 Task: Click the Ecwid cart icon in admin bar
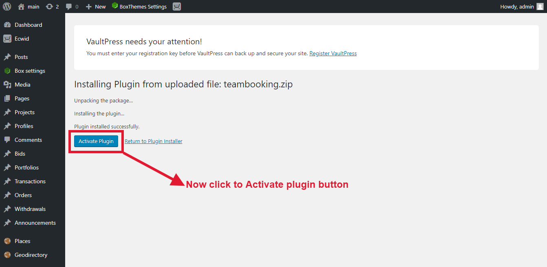pos(177,7)
